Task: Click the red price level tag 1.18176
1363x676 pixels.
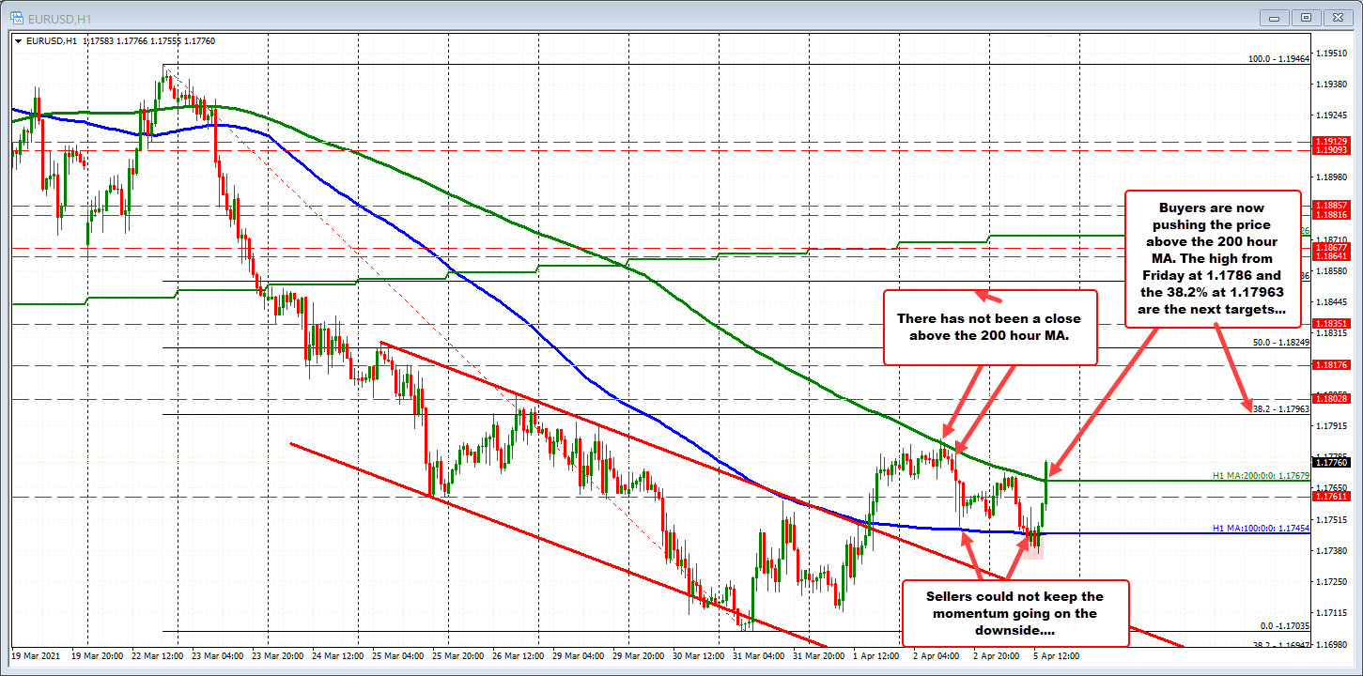Action: pos(1332,364)
